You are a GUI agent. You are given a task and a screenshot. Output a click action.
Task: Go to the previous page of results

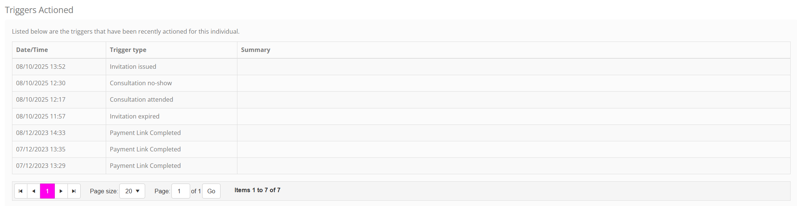click(x=34, y=191)
